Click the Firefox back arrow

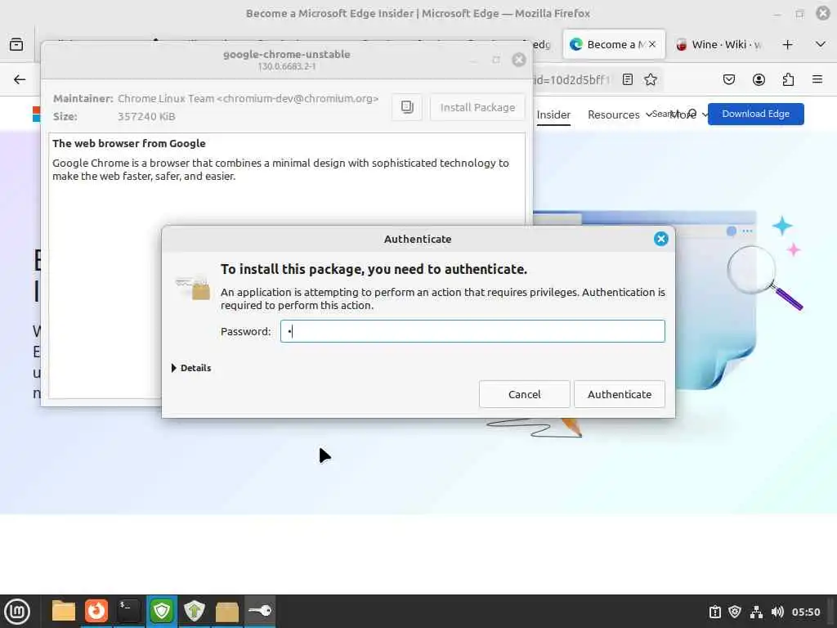pyautogui.click(x=20, y=79)
